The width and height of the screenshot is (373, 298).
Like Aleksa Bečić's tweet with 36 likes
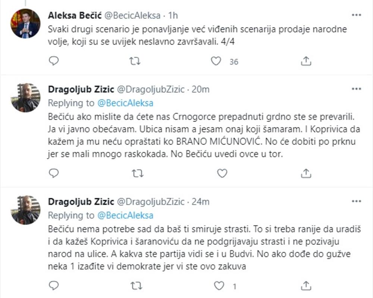[x=216, y=61]
